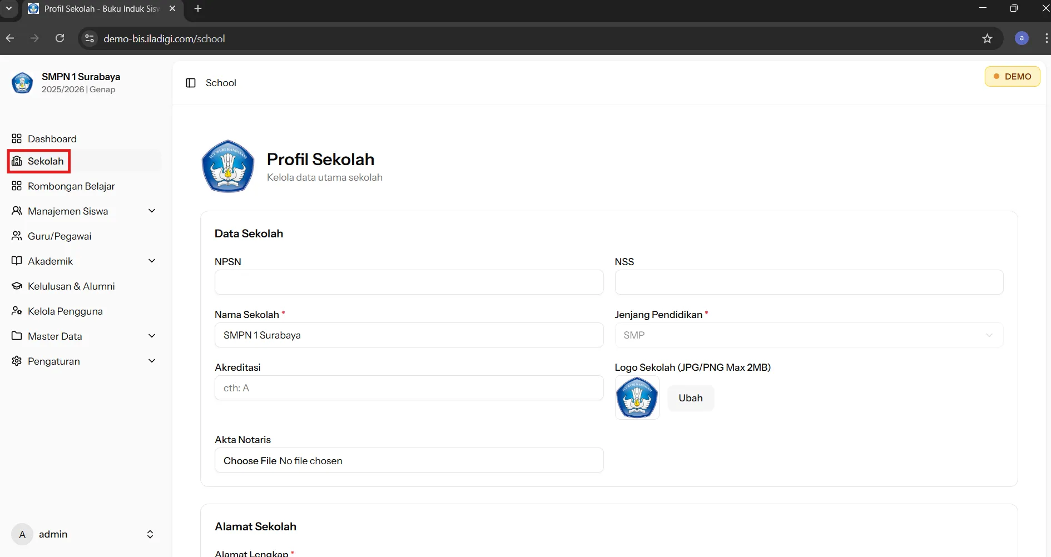Screen dimensions: 1051x557
Task: Click the Nama Sekolah input field
Action: [409, 335]
